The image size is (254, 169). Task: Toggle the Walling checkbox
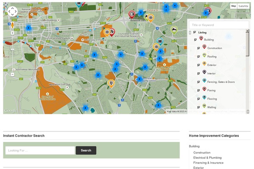(x=199, y=107)
